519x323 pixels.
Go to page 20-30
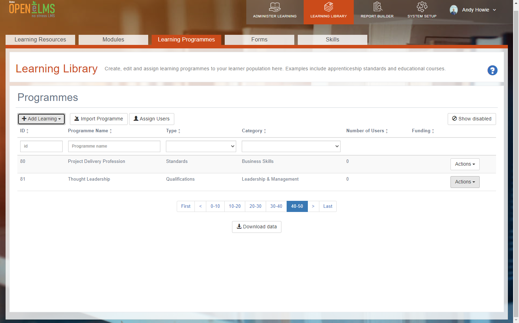tap(256, 206)
